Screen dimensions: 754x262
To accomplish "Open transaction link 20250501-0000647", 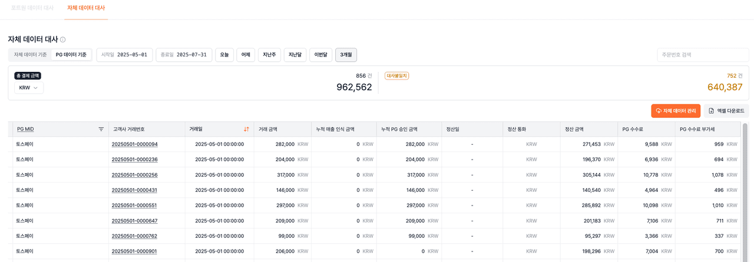I will (x=134, y=221).
